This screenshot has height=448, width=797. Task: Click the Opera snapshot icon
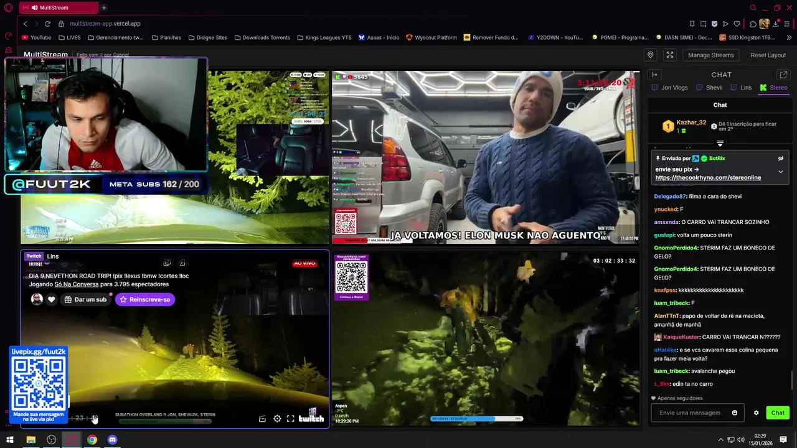pos(703,24)
